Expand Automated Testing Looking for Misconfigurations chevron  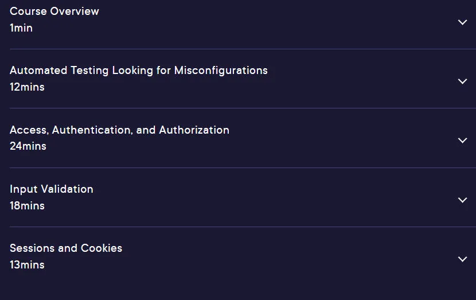tap(462, 81)
